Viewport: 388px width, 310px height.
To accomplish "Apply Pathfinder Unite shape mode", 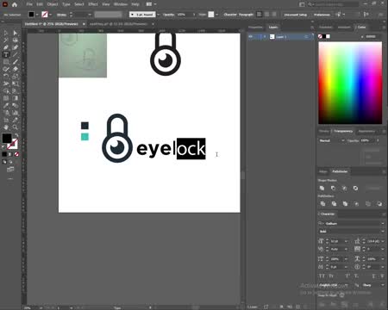I will pos(322,189).
